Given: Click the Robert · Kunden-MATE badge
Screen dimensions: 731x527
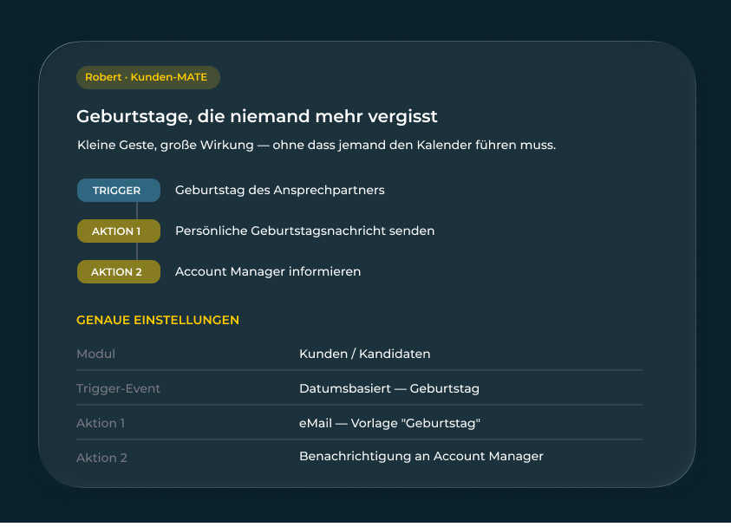Looking at the screenshot, I should 147,77.
